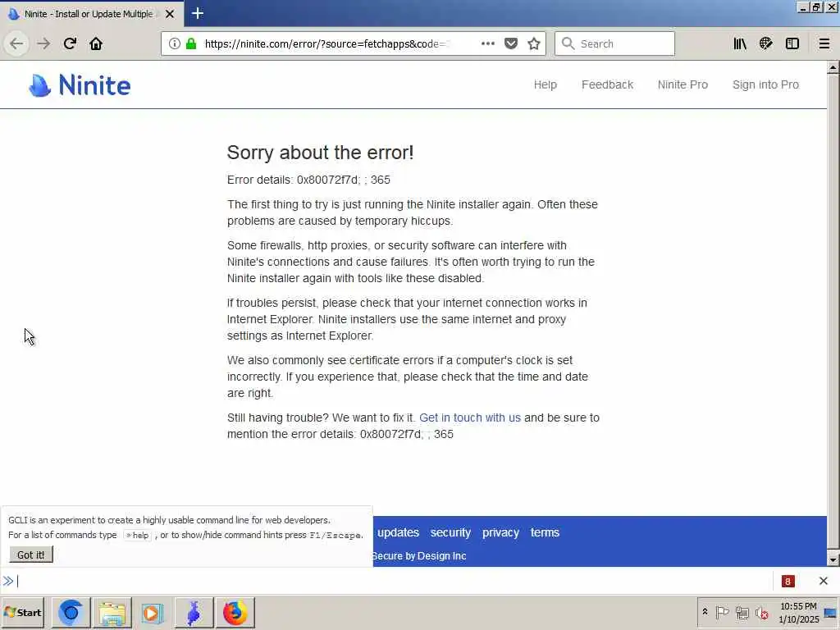This screenshot has width=840, height=630.
Task: Click the muted volume tray icon
Action: pyautogui.click(x=762, y=612)
